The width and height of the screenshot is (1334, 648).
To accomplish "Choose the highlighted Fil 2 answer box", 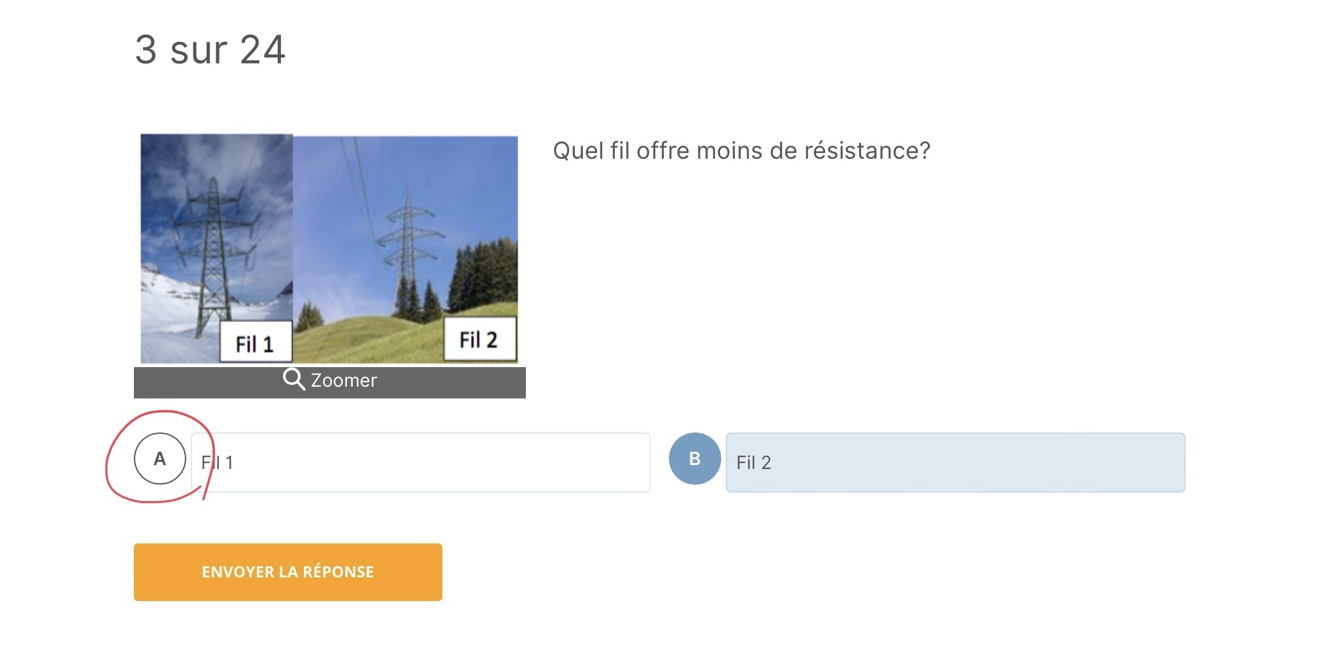I will (955, 462).
